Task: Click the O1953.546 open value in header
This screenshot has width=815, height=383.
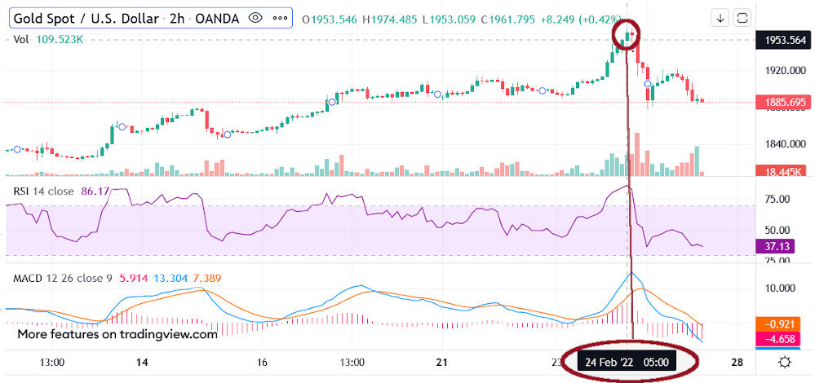Action: [330, 20]
